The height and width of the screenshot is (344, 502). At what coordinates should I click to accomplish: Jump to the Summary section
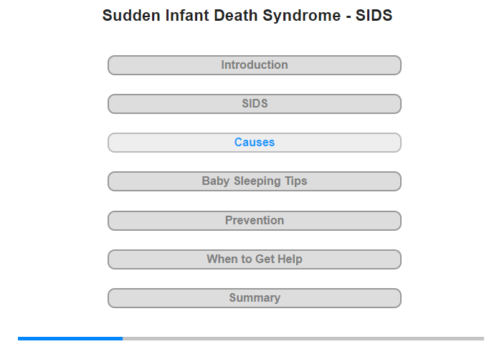254,298
